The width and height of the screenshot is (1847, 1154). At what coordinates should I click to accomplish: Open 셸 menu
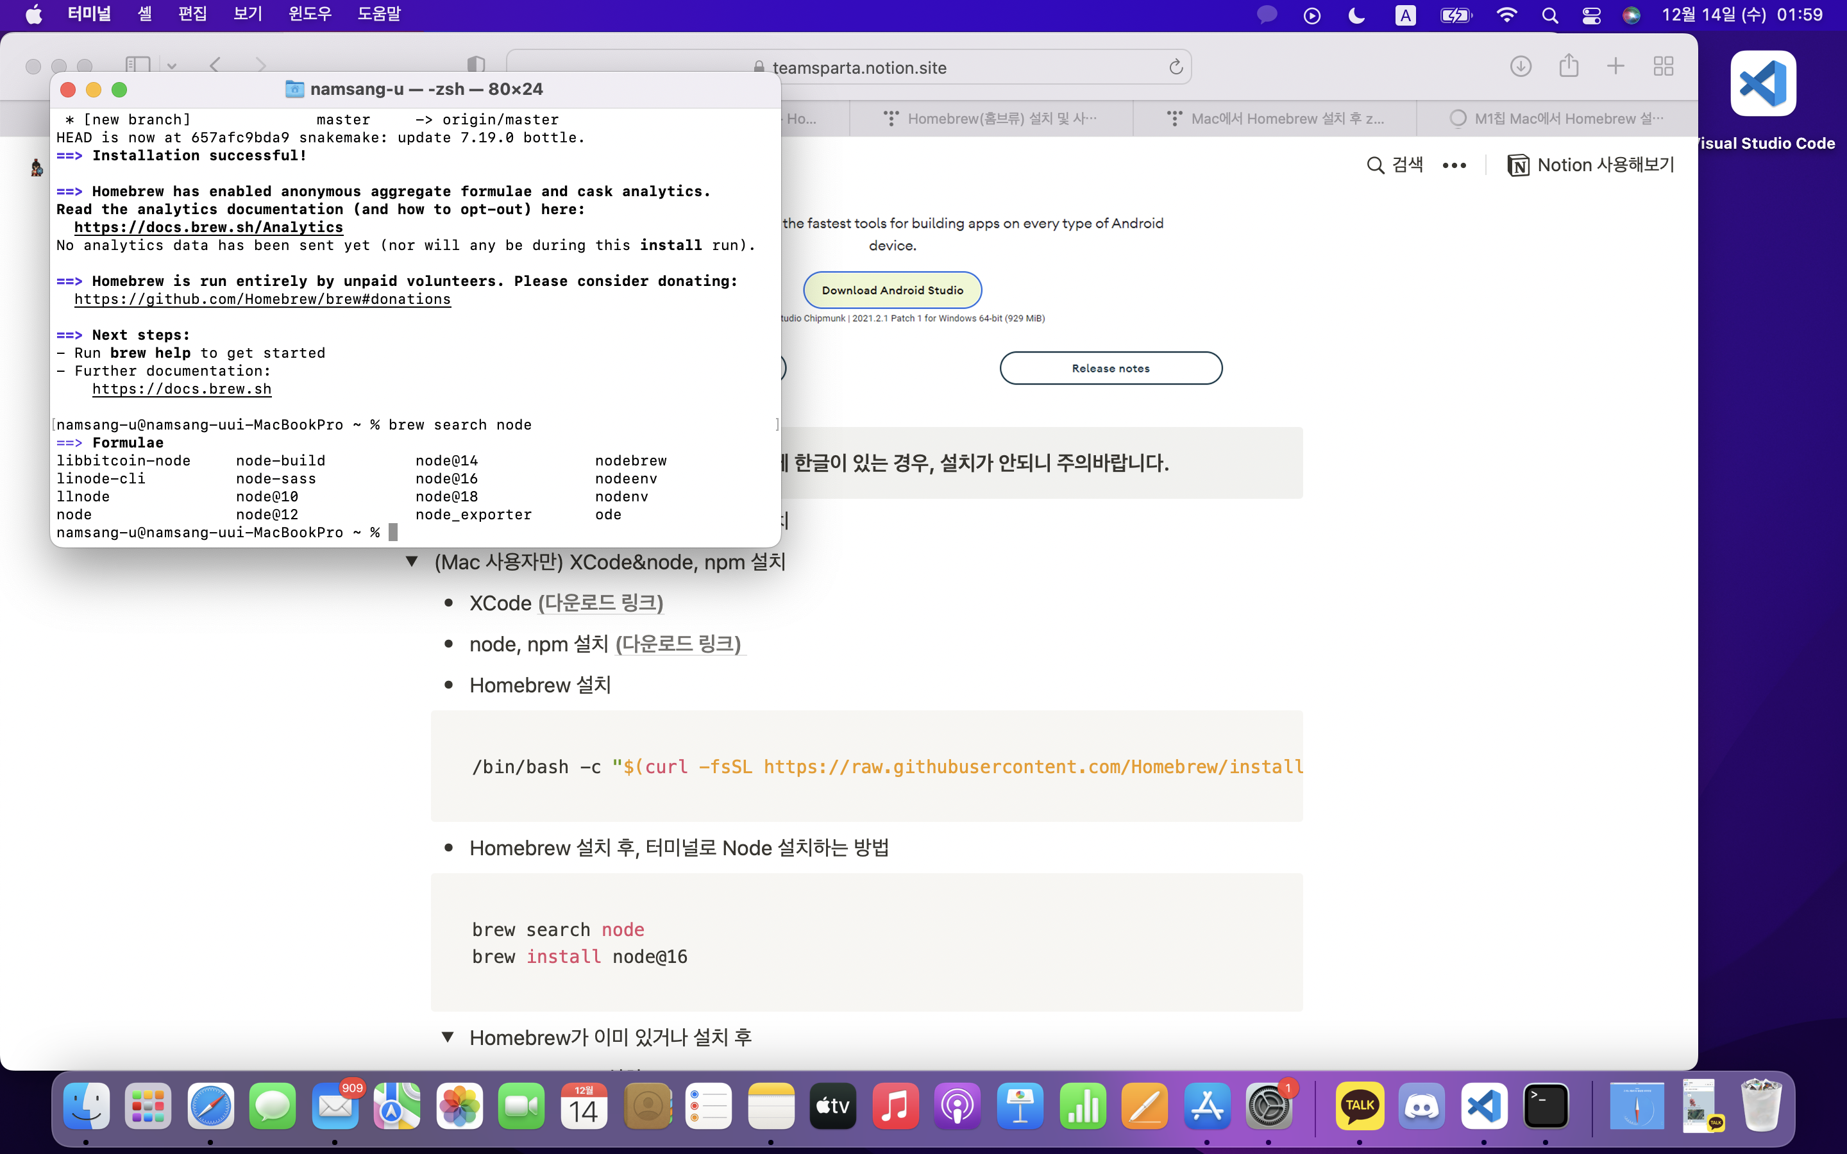tap(145, 15)
